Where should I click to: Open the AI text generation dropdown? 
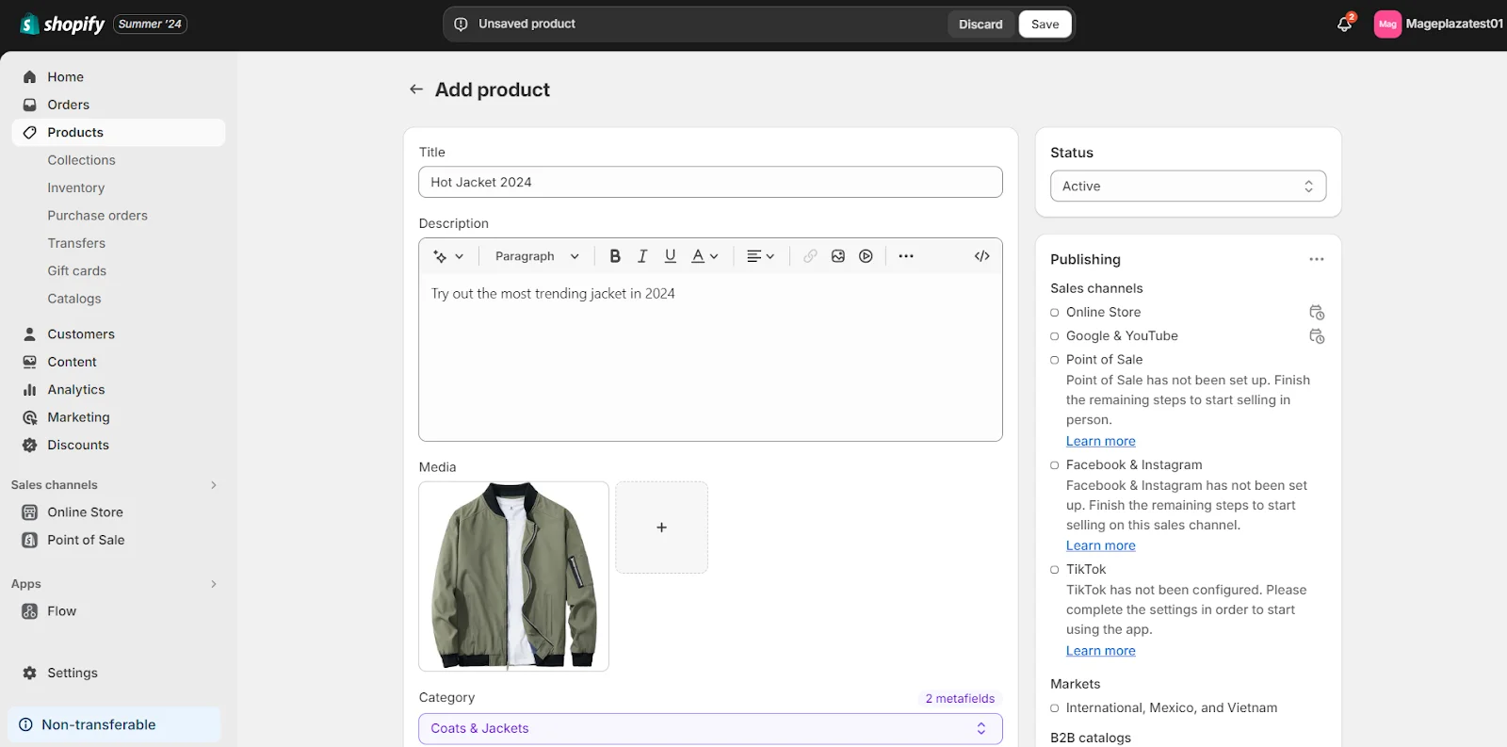pos(448,256)
